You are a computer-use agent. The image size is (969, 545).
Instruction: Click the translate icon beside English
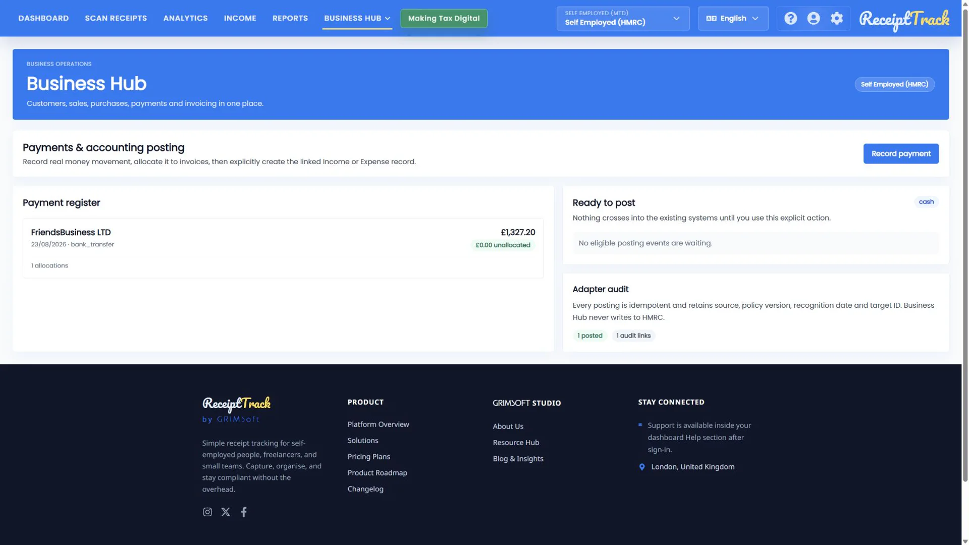(711, 18)
